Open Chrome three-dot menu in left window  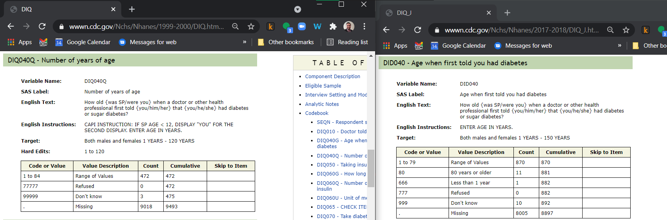pos(364,26)
